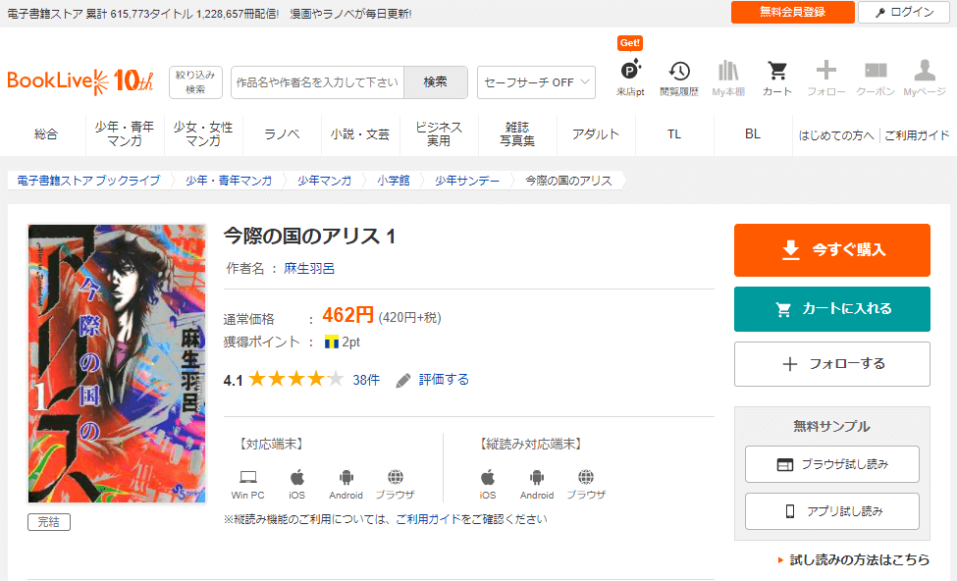Viewport: 957px width, 581px height.
Task: Select the 少年・青年マンガ category tab
Action: (x=125, y=134)
